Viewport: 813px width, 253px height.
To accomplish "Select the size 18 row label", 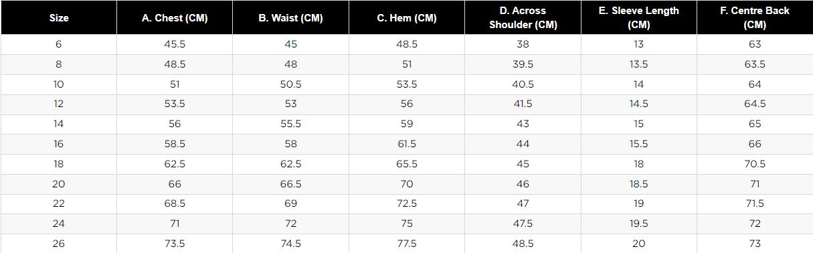I will coord(59,164).
